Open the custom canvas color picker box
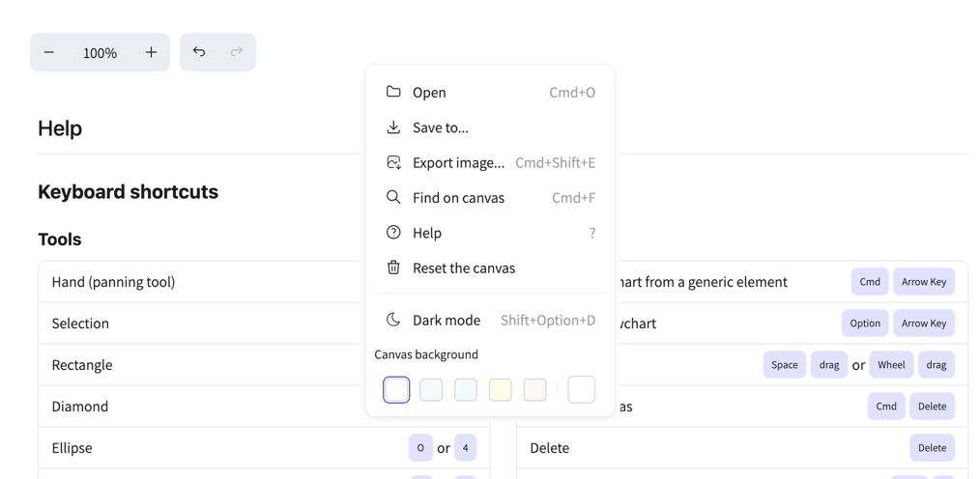980x479 pixels. [581, 389]
